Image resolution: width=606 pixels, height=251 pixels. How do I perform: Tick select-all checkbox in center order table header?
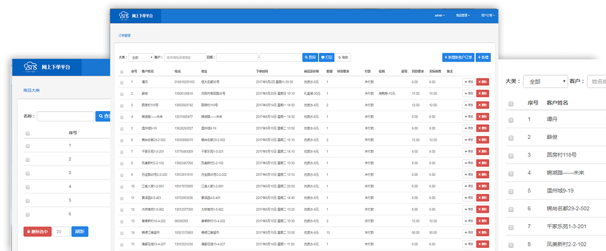122,72
